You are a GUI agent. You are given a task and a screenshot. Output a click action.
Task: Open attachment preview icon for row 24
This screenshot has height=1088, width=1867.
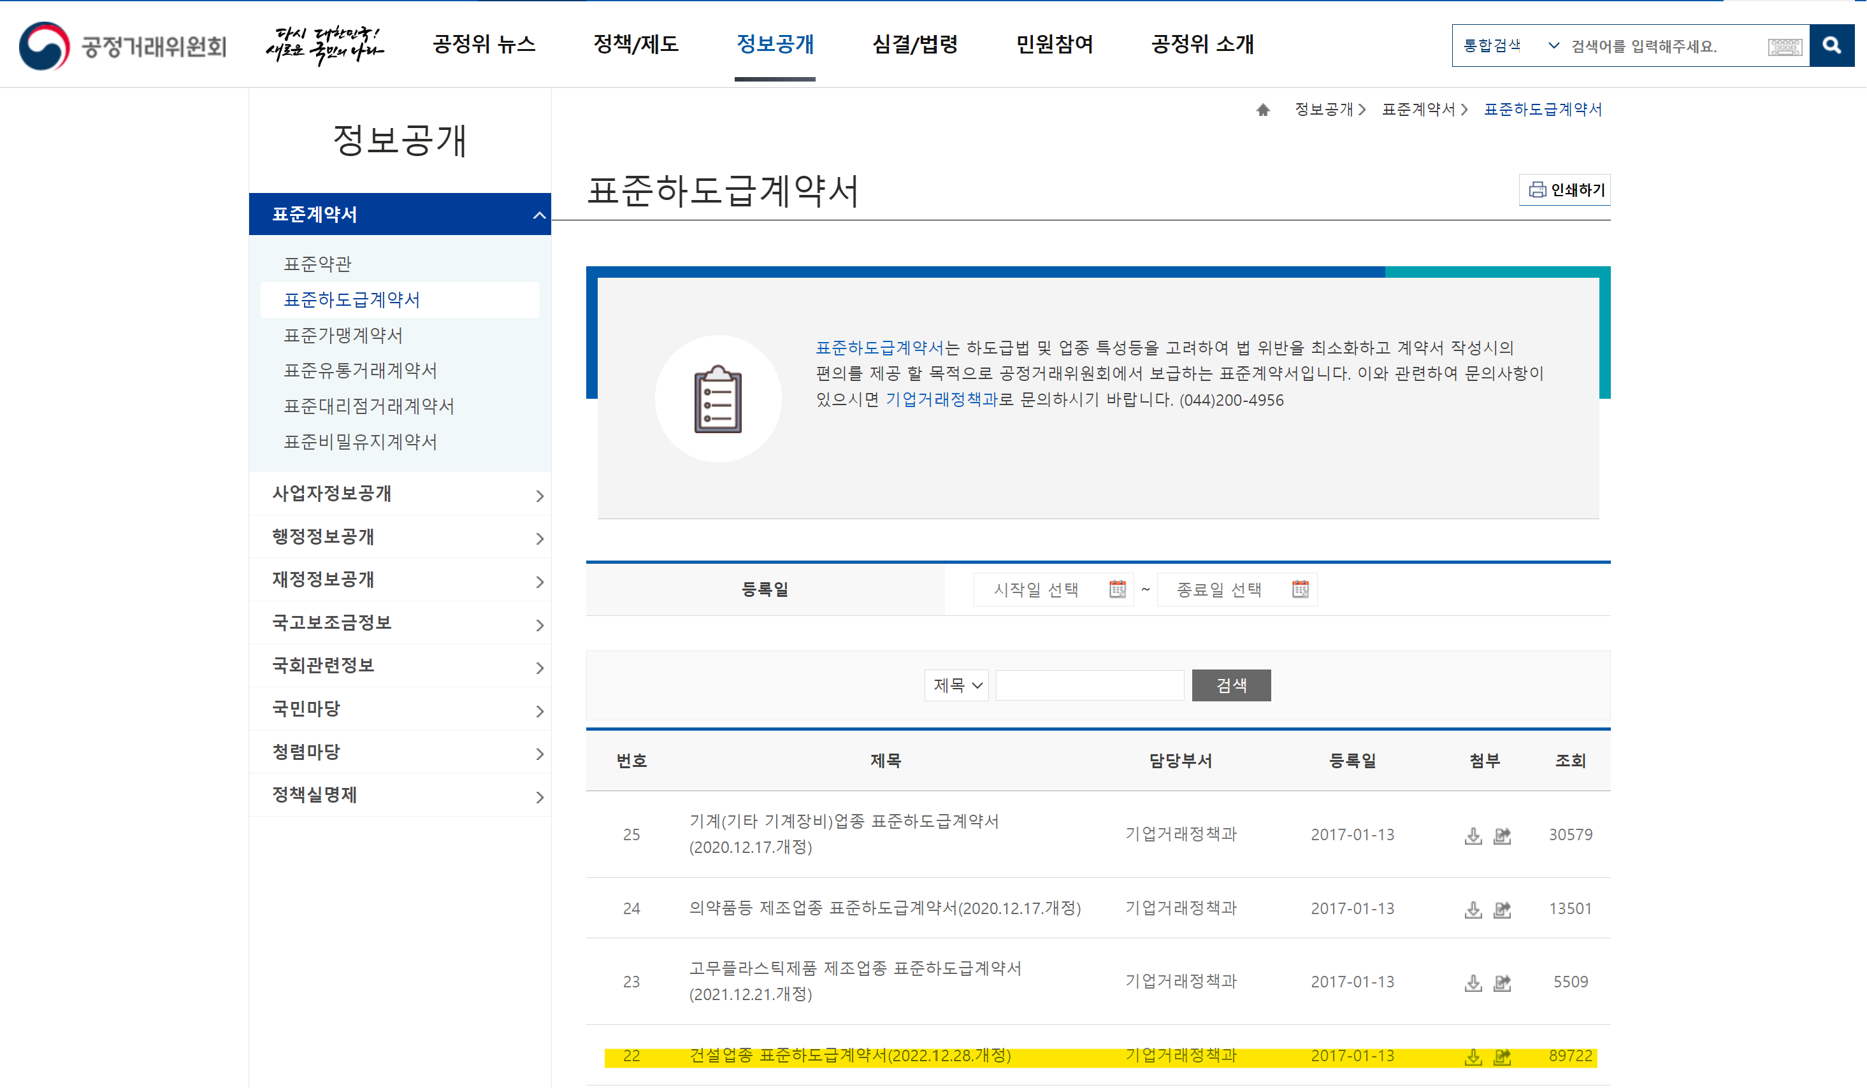1502,910
